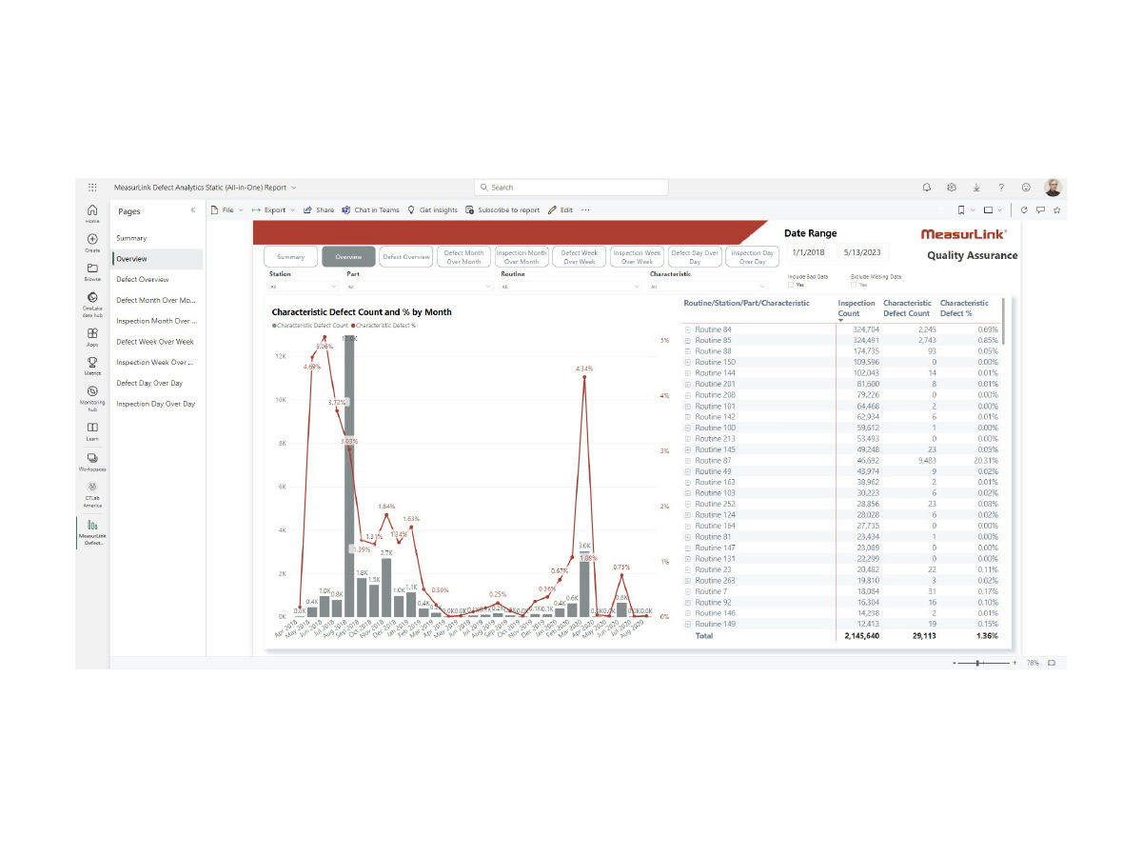
Task: Click Inspection Week Over Week report button
Action: [x=637, y=257]
